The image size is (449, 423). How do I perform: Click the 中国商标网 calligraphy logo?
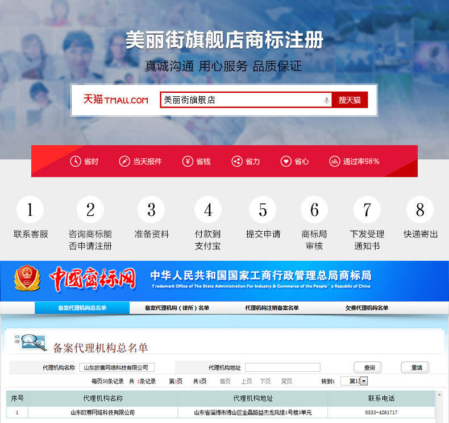pos(92,278)
